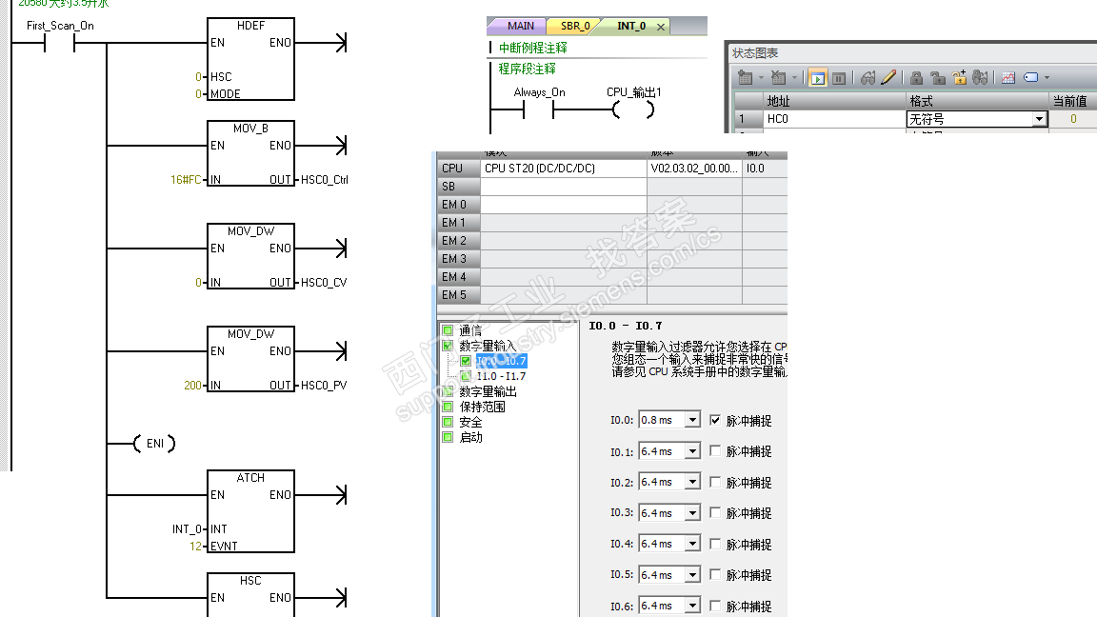
Task: Click the ENI coil
Action: coord(154,444)
